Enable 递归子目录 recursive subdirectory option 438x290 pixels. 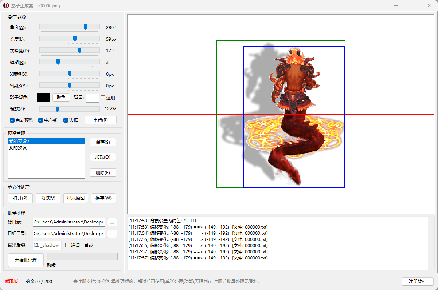68,245
